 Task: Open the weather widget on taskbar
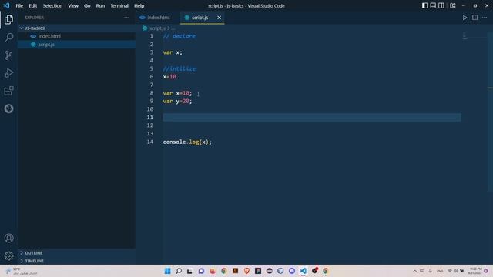22,271
